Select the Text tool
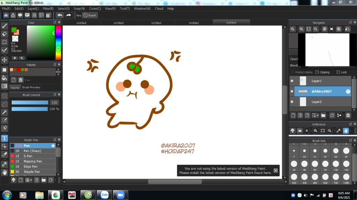This screenshot has height=200, width=357. (4, 138)
